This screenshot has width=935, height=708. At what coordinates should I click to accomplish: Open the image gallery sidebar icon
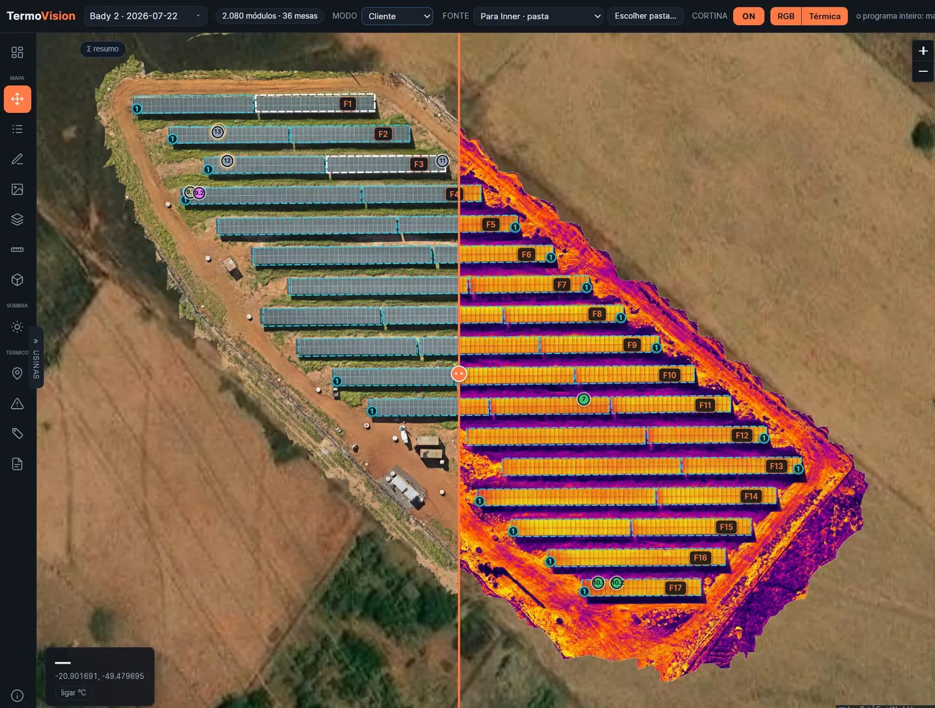pyautogui.click(x=17, y=189)
